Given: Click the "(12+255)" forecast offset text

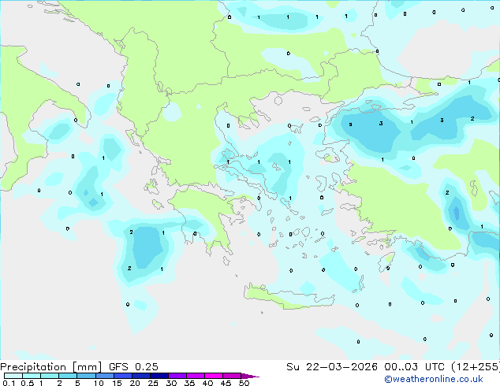Looking at the screenshot, I should click(x=476, y=367).
